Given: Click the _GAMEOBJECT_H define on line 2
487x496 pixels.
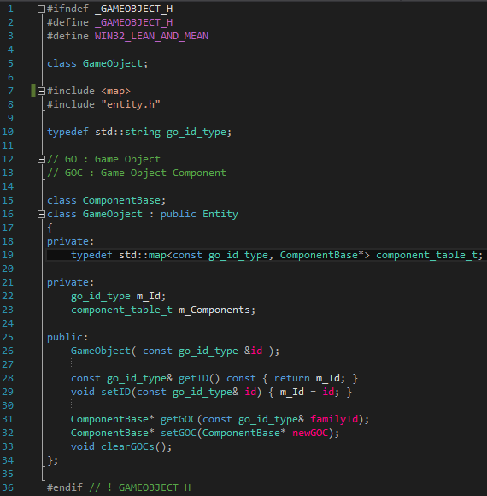Looking at the screenshot, I should pyautogui.click(x=133, y=22).
